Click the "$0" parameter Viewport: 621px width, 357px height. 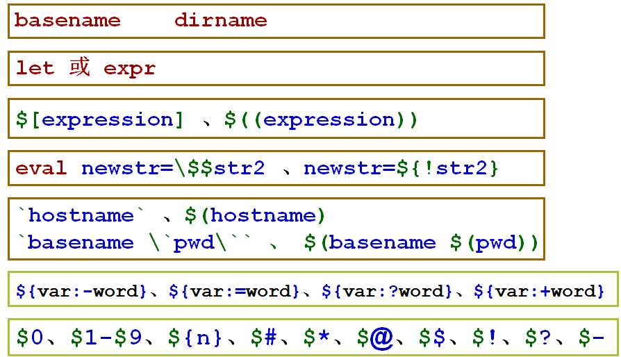click(30, 338)
